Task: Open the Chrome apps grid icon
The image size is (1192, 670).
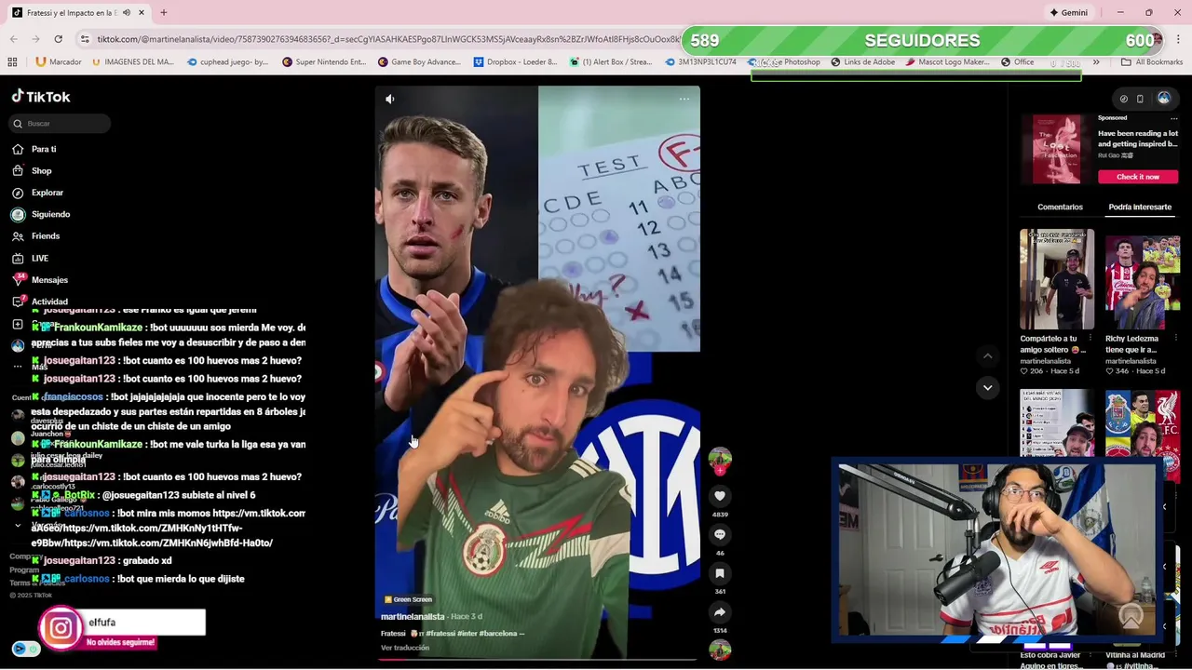Action: pos(12,62)
